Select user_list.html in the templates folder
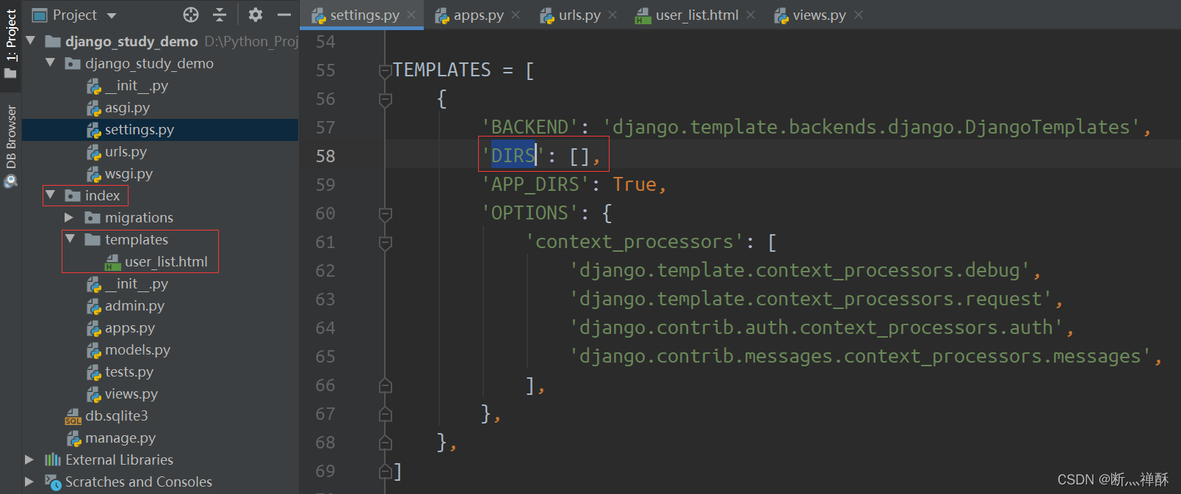 166,262
